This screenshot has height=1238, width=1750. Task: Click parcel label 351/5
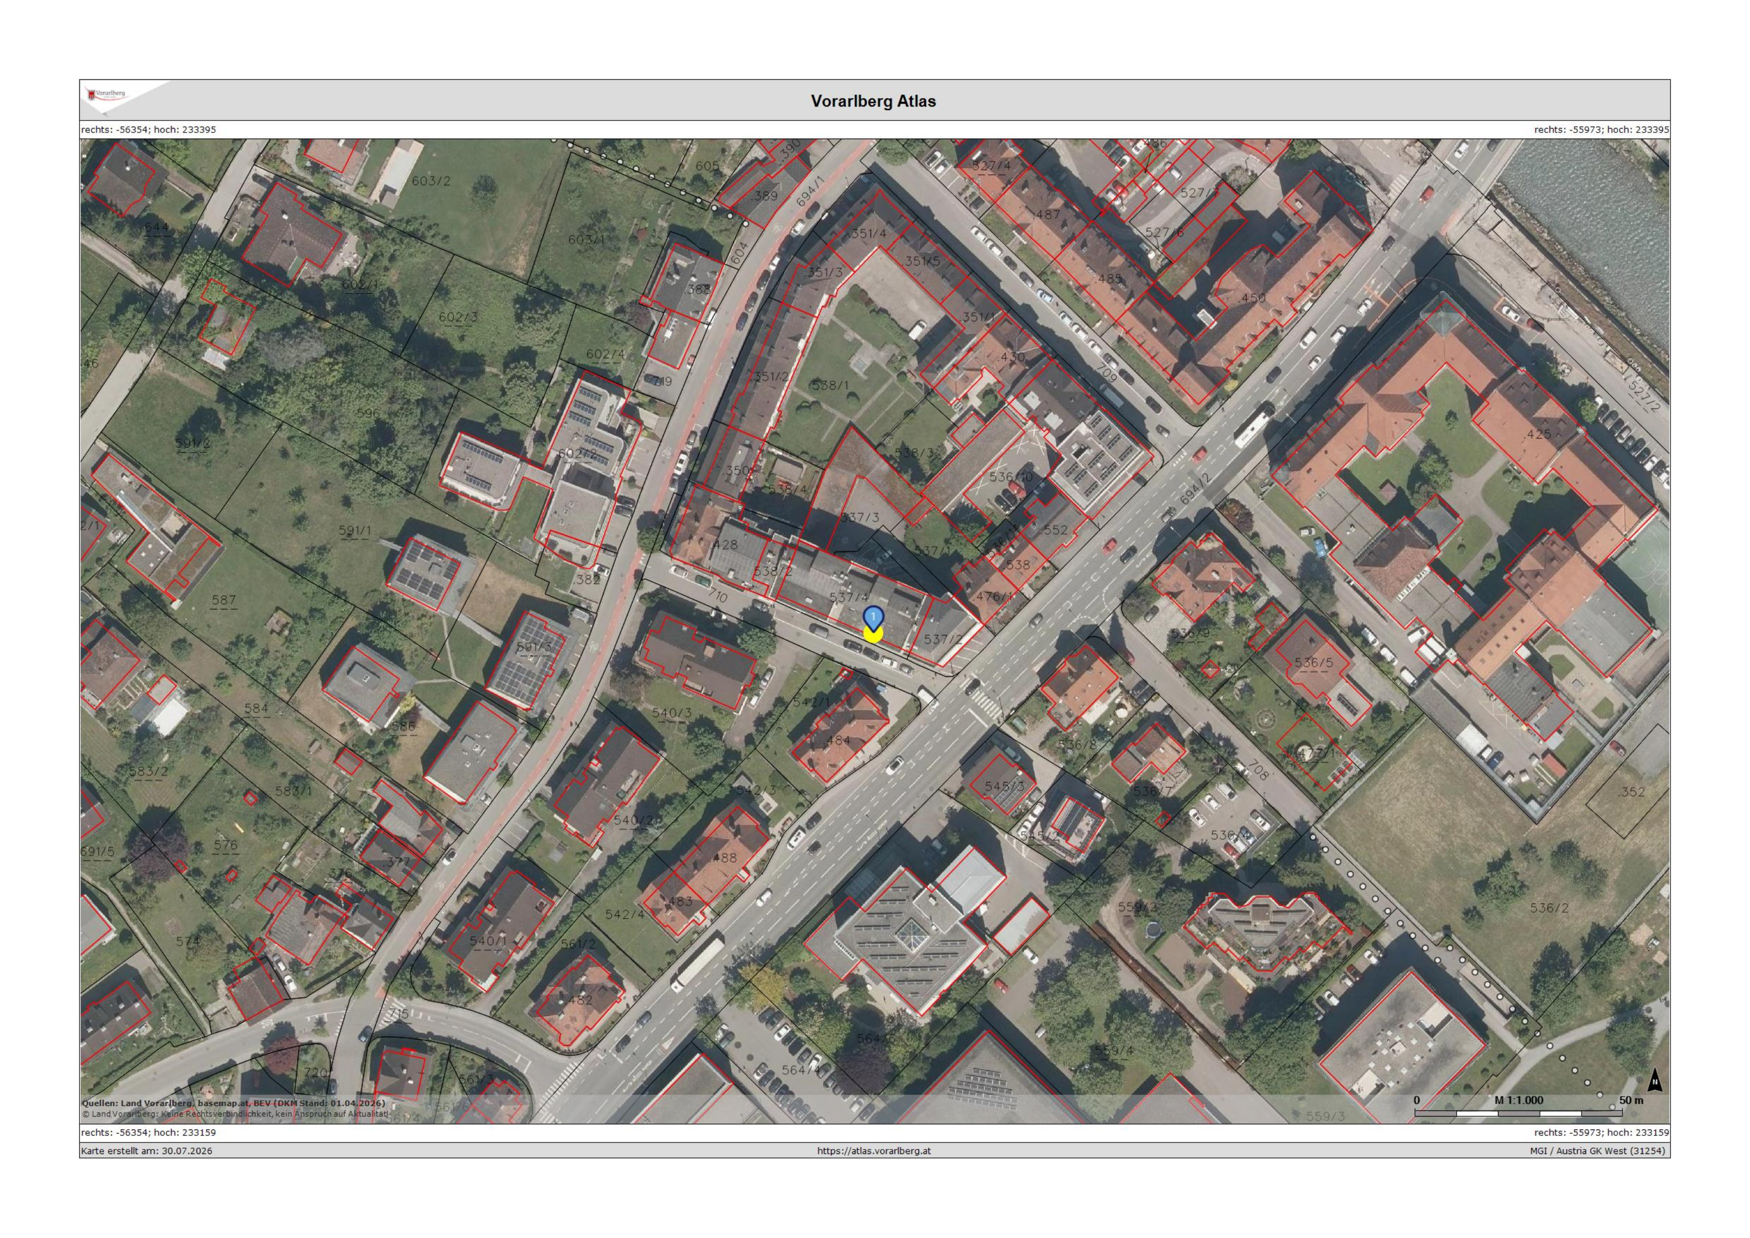[x=922, y=260]
